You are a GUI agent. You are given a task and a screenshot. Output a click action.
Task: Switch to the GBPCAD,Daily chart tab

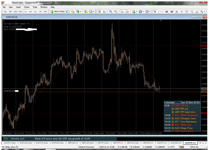point(133,143)
